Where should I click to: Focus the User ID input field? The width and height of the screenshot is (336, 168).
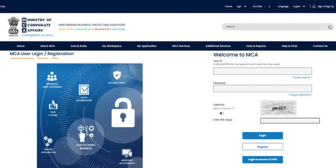pyautogui.click(x=263, y=71)
